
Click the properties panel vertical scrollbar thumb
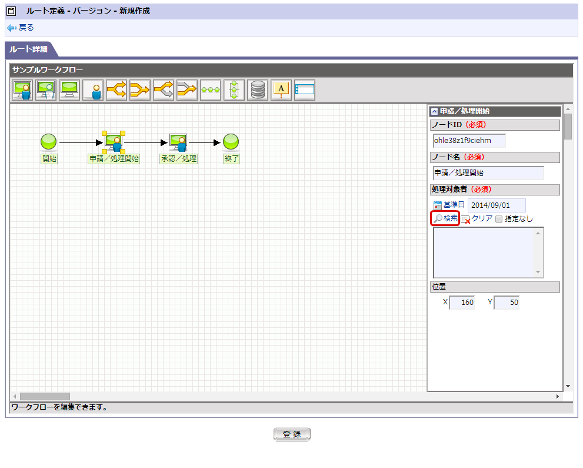pyautogui.click(x=568, y=127)
